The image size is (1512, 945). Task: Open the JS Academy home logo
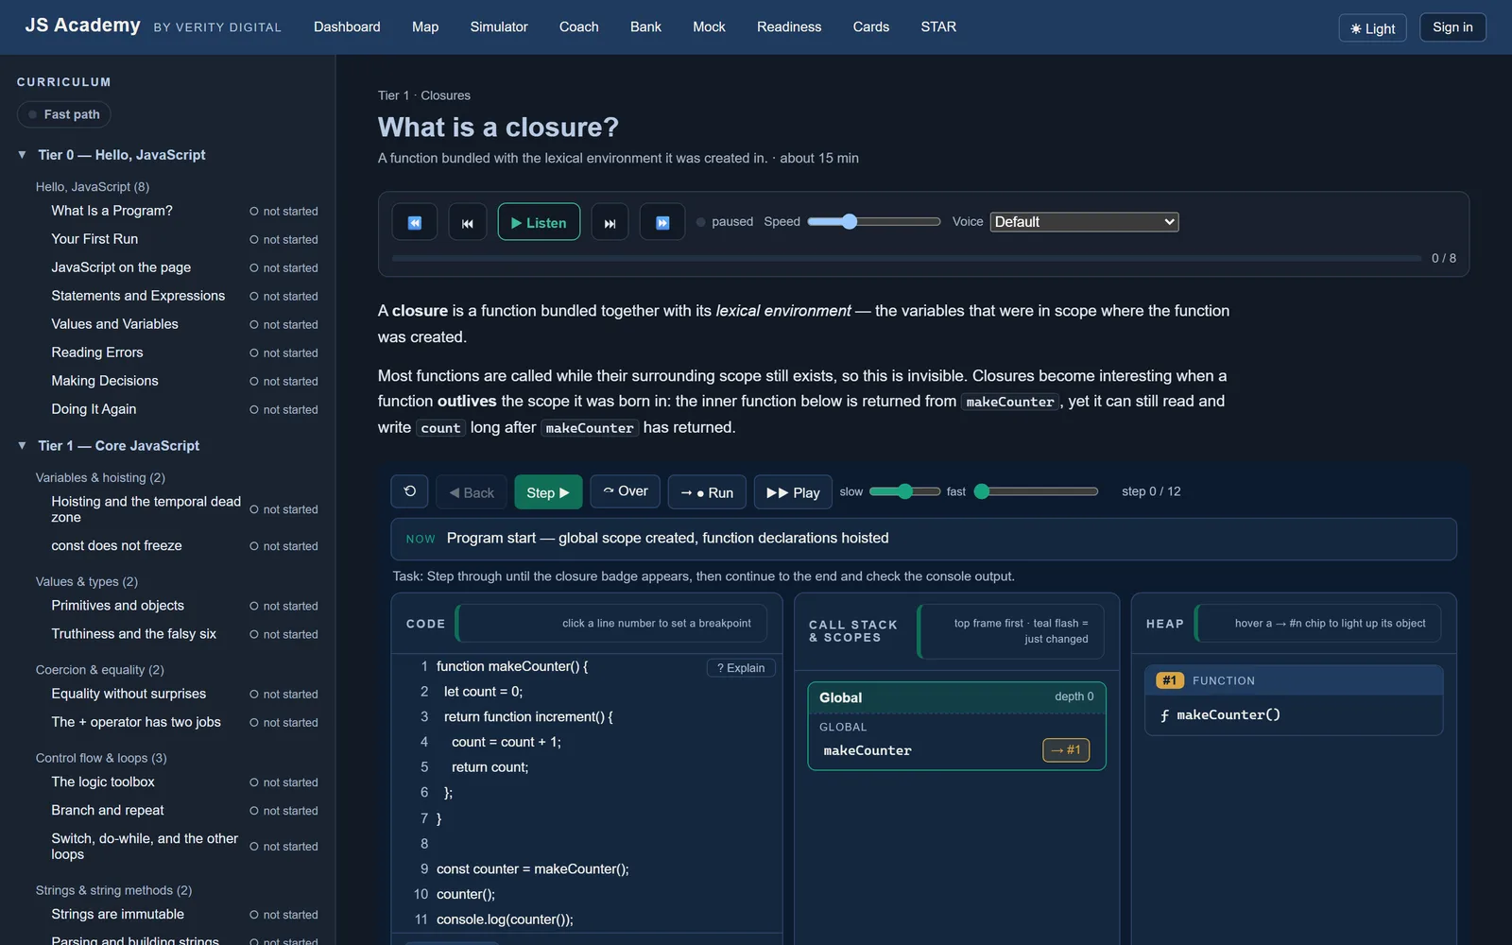click(82, 26)
